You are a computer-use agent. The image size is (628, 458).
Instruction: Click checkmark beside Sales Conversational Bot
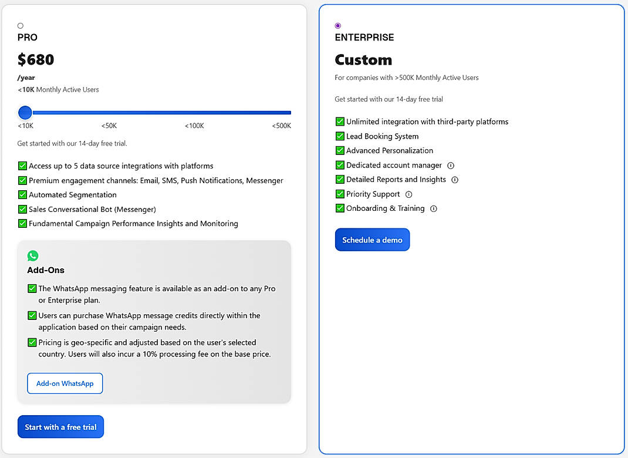coord(22,209)
